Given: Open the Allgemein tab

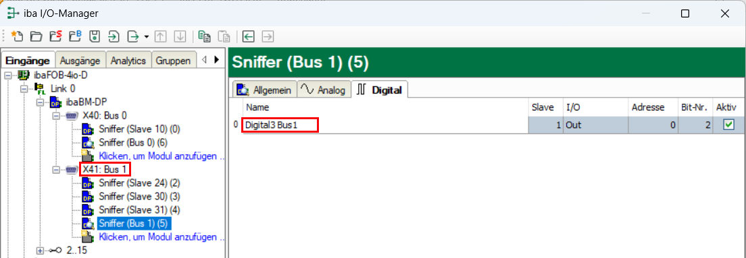Looking at the screenshot, I should [264, 90].
